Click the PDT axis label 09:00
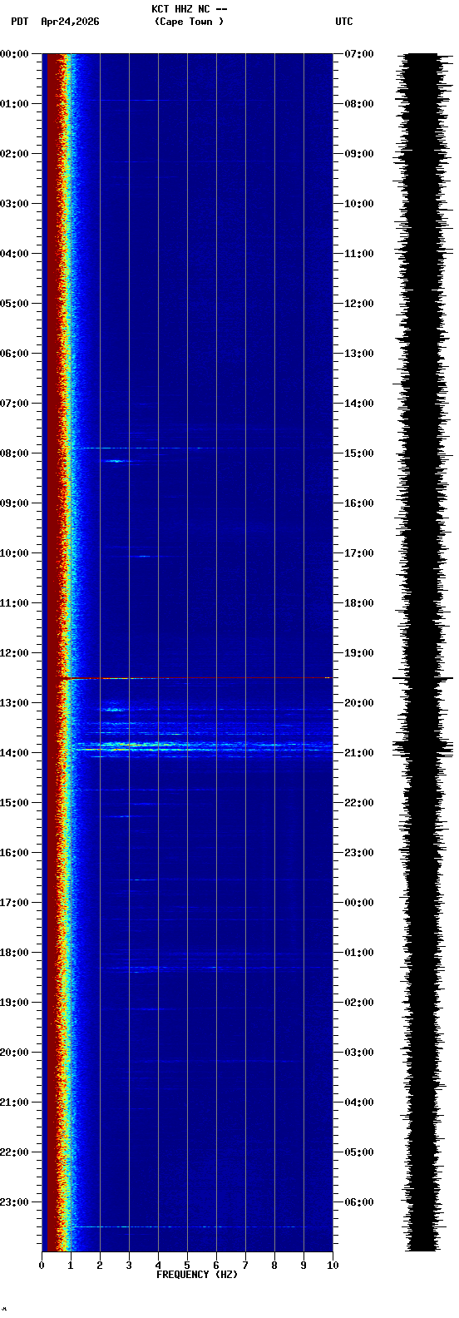 pos(14,503)
